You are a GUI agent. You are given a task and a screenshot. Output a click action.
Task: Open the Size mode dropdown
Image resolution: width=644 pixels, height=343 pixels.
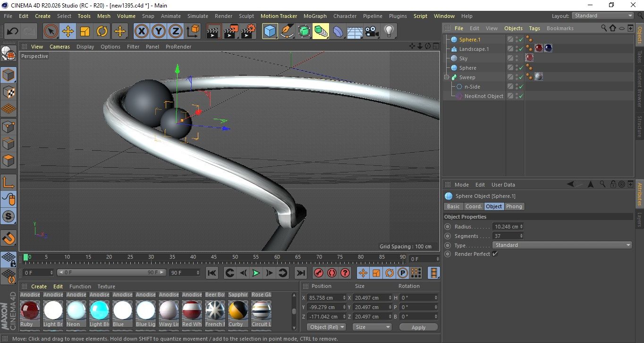pyautogui.click(x=372, y=327)
